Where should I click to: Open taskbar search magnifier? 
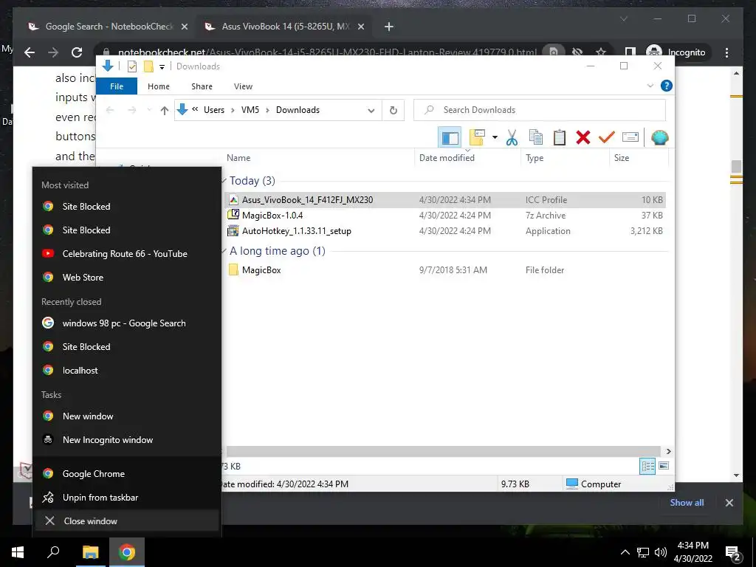point(53,552)
